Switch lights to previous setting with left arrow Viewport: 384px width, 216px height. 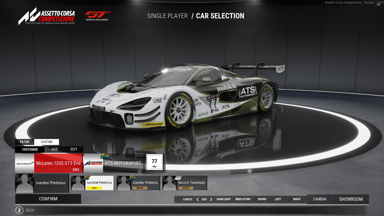(197, 199)
